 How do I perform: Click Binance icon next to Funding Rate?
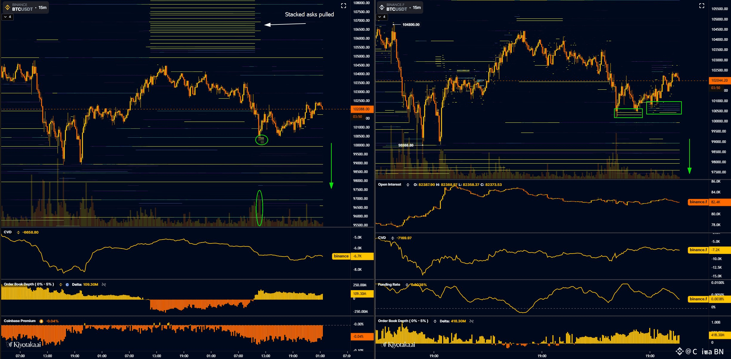(407, 285)
